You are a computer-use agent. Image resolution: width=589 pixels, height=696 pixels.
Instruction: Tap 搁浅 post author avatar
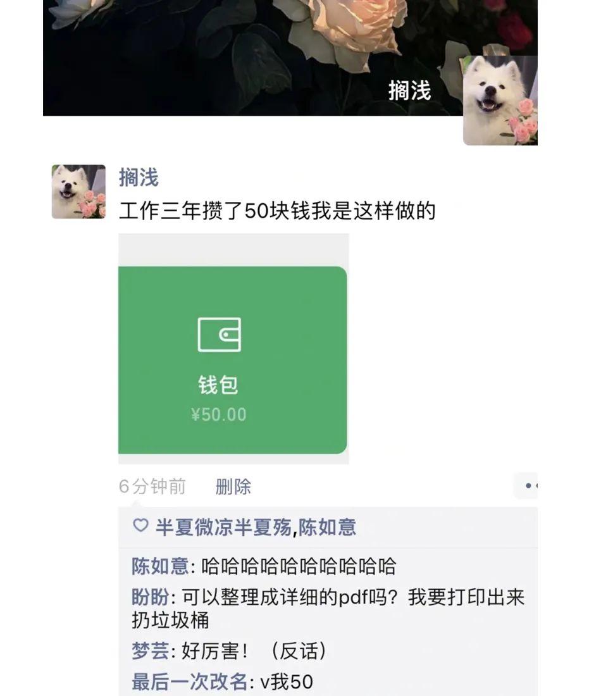click(x=78, y=191)
